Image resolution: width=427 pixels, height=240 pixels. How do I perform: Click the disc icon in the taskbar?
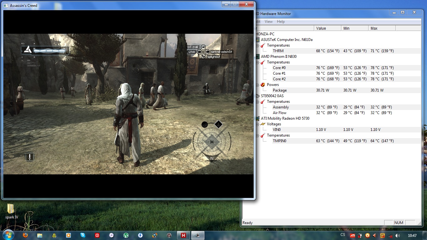(x=112, y=235)
